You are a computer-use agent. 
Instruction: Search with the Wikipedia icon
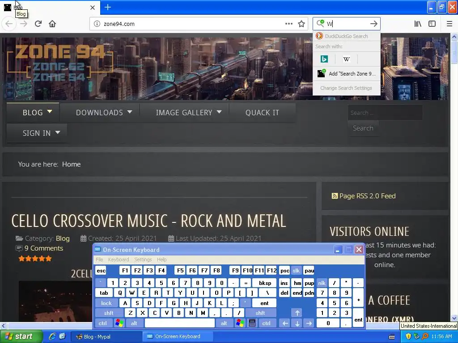tap(347, 59)
